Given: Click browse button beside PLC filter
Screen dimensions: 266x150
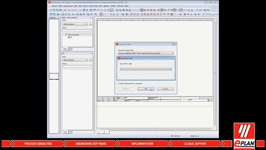Looking at the screenshot, I should point(91,60).
